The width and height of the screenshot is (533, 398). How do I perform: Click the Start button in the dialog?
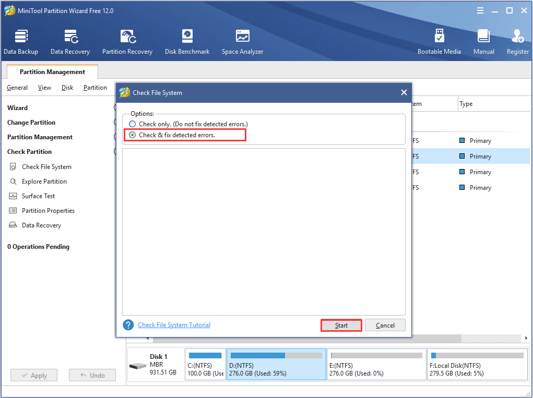(341, 325)
